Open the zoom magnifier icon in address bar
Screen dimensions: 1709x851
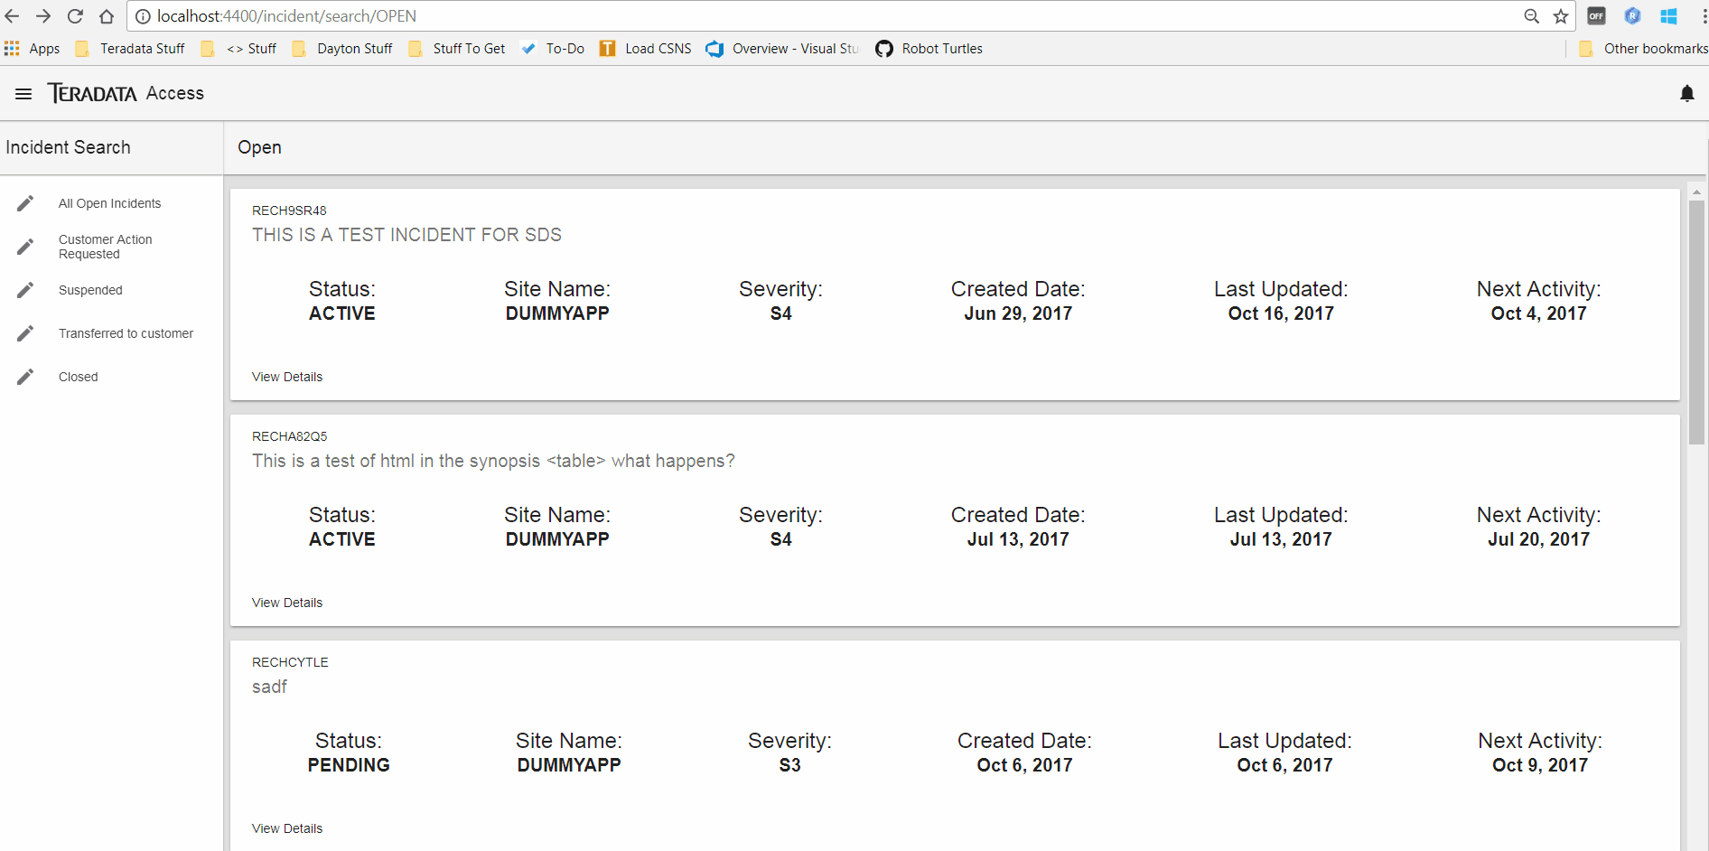point(1531,16)
